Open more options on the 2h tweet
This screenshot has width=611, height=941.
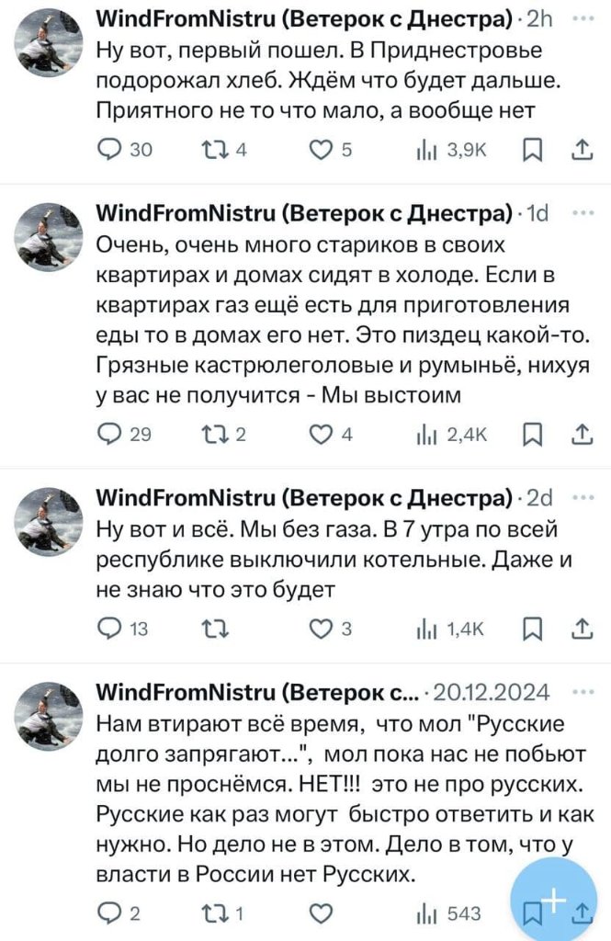point(583,18)
